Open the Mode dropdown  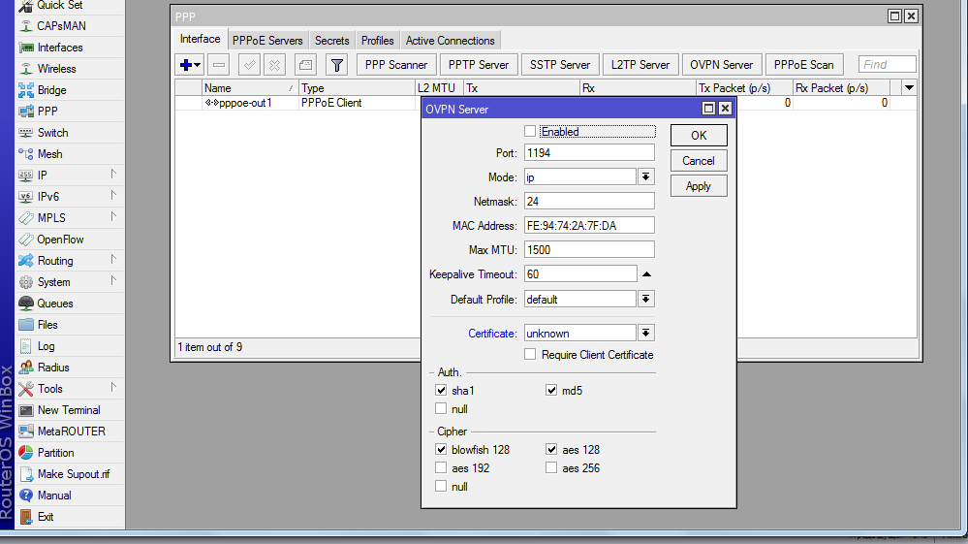point(646,177)
